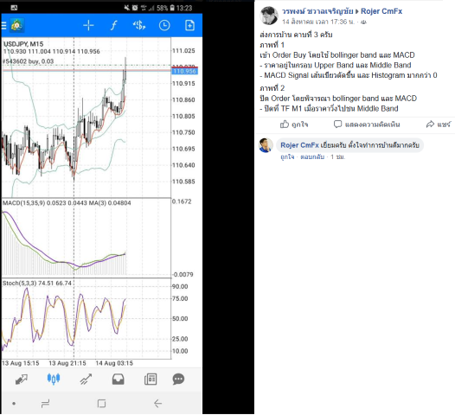
Task: Open the Trade trend-arrow tab
Action: (86, 379)
